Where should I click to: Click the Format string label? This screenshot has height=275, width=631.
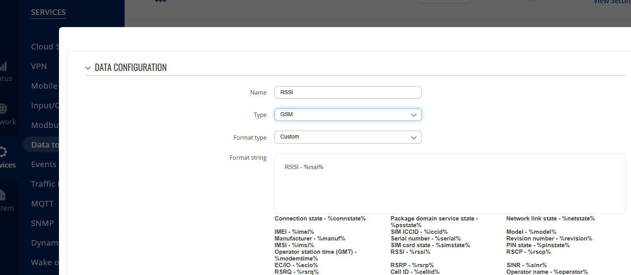[x=248, y=158]
